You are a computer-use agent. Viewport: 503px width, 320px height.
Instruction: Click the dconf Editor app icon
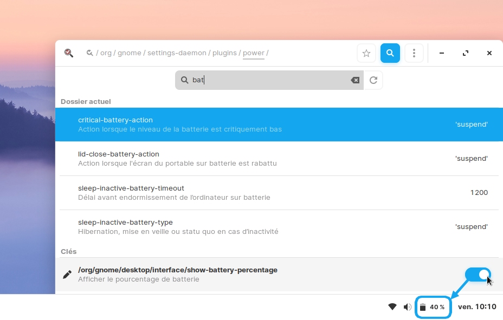point(68,53)
